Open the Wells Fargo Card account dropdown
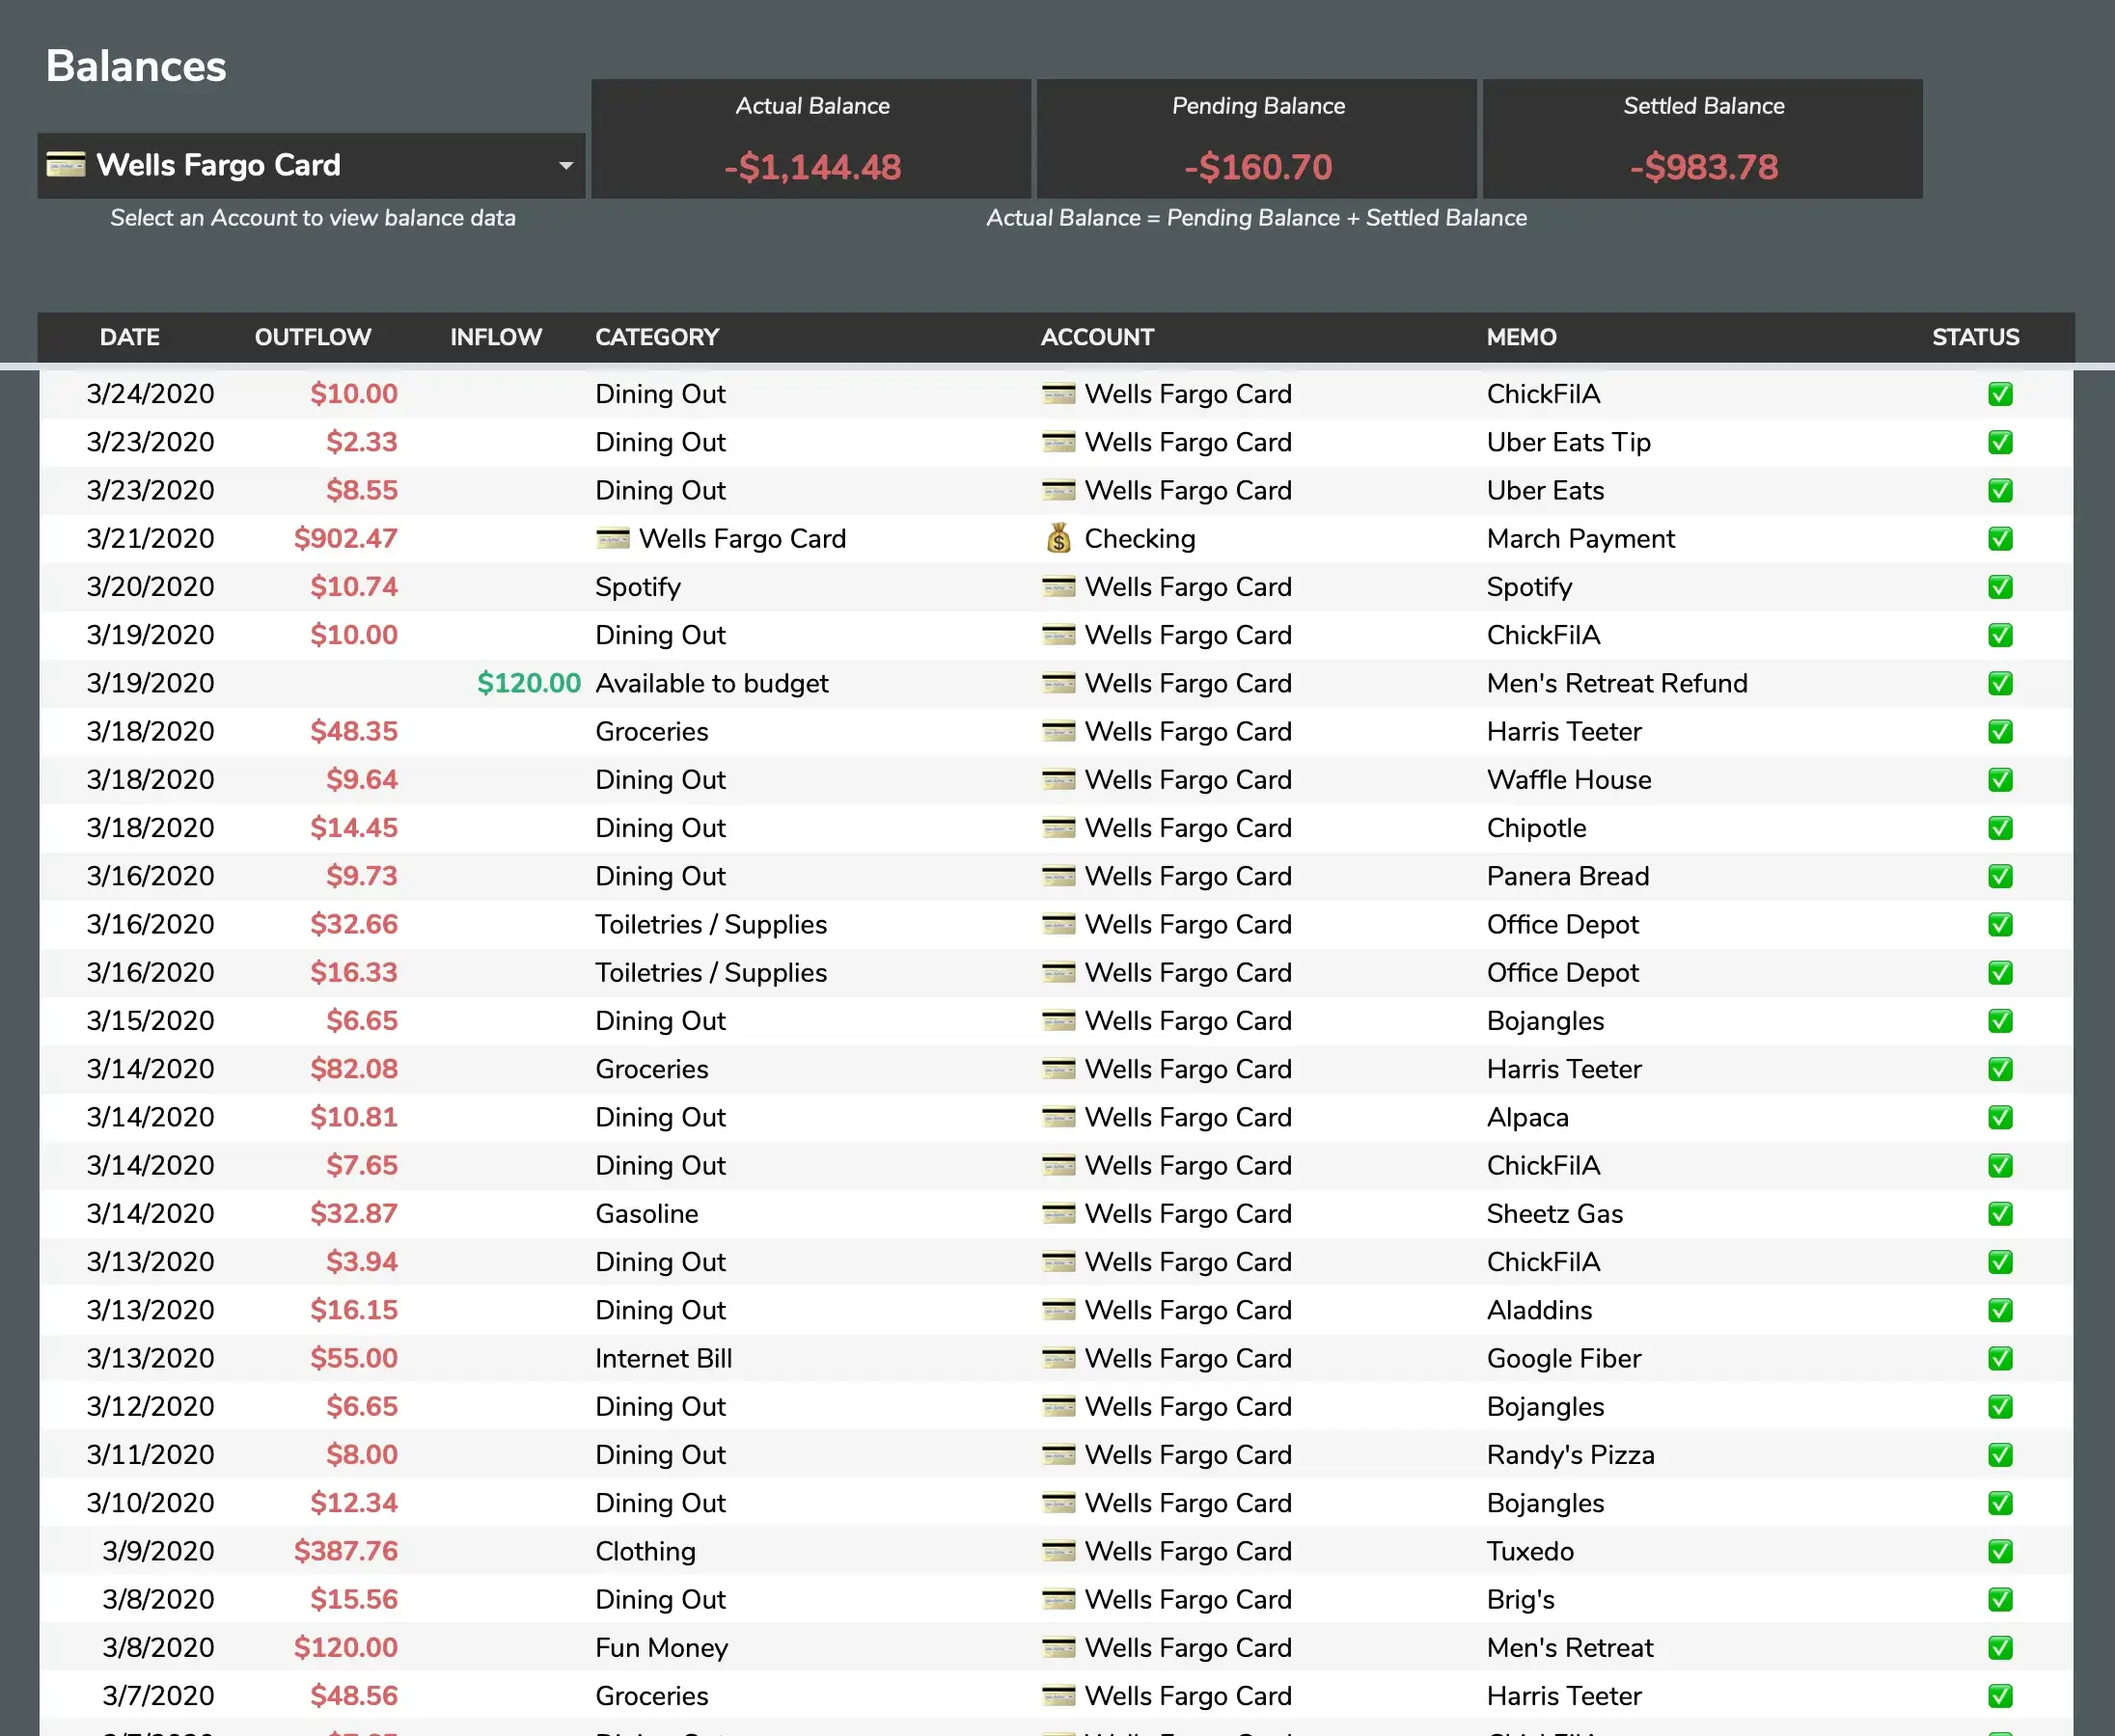 pyautogui.click(x=311, y=165)
